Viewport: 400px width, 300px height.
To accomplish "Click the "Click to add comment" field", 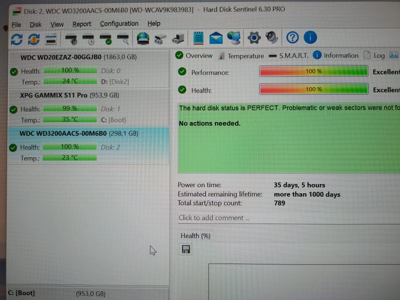I will coord(289,218).
